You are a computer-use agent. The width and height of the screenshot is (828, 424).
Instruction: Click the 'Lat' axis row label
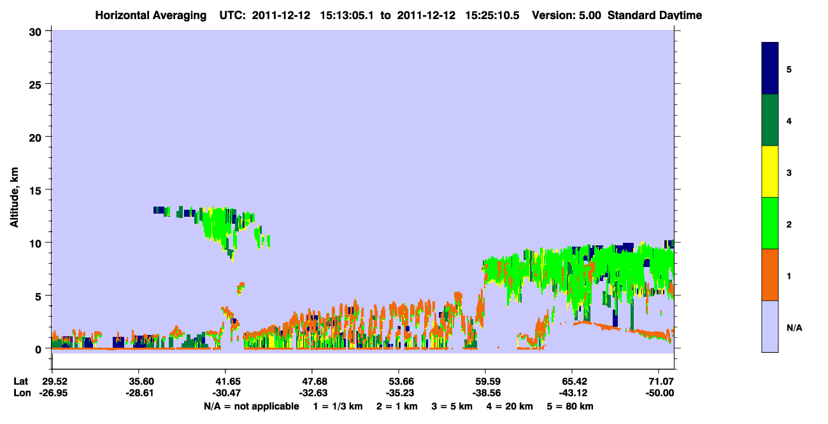[21, 381]
